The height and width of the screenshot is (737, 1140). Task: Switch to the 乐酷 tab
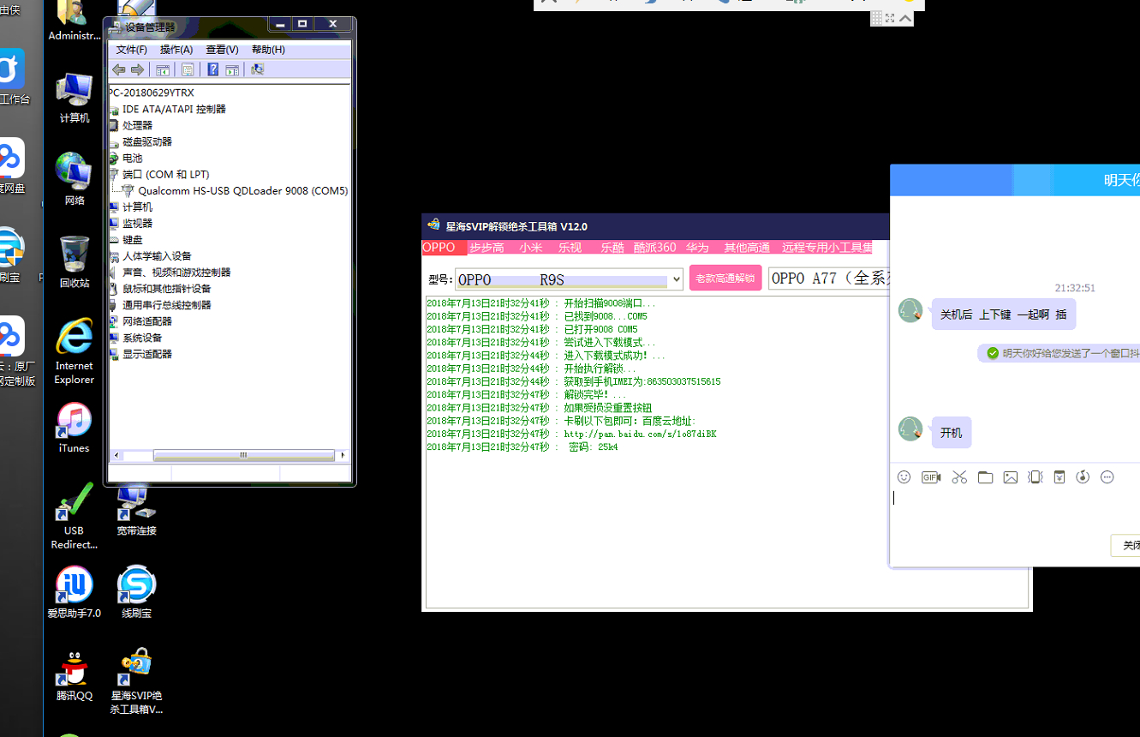612,248
